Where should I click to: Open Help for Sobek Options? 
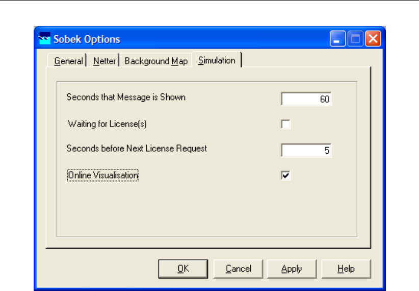346,269
